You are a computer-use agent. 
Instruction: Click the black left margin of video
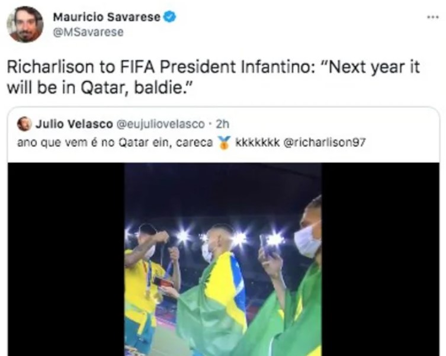(x=66, y=259)
